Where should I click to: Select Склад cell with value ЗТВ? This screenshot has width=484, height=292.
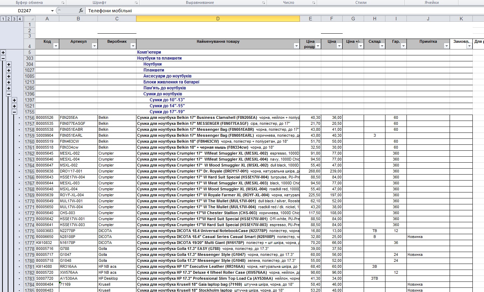[375, 279]
